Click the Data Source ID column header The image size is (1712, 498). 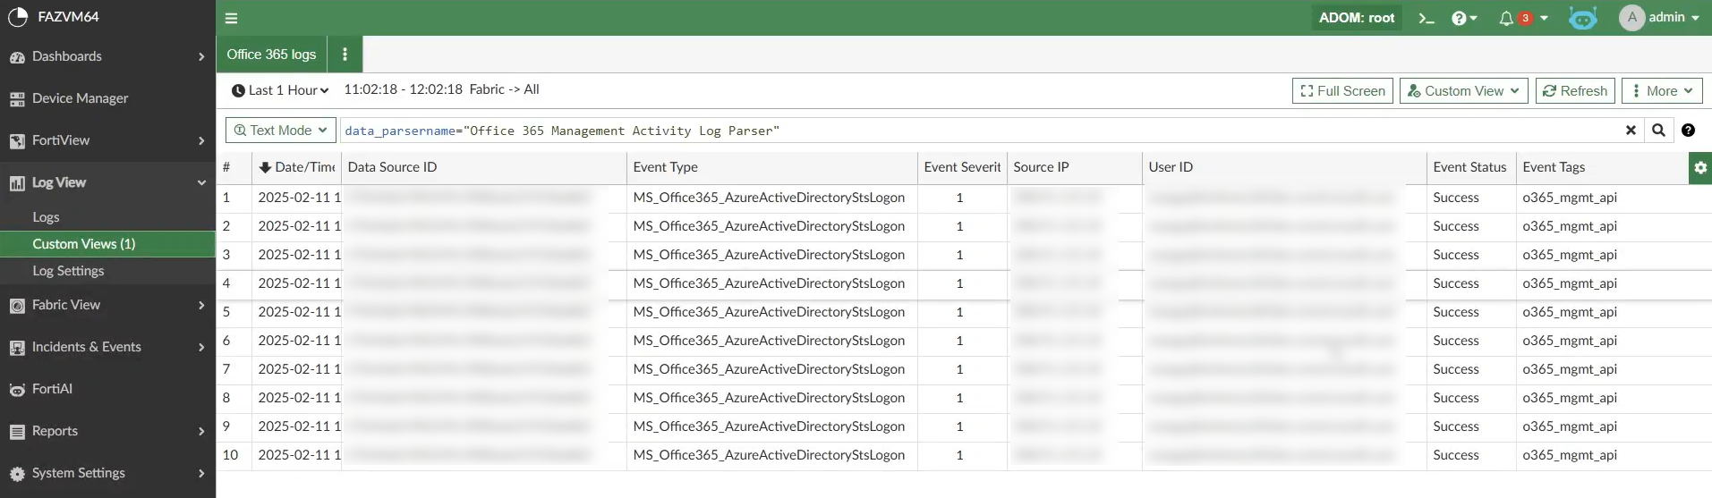point(483,167)
